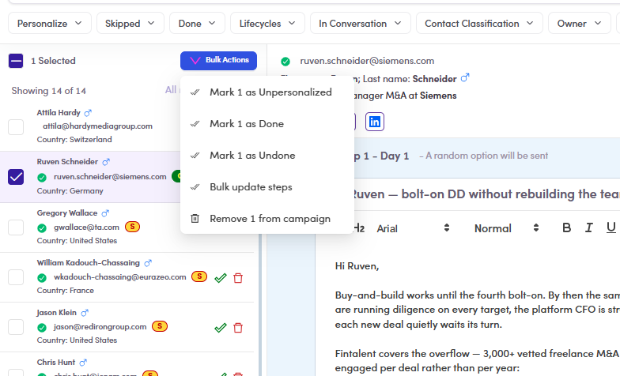Click gender icon next to Gregory Wallace

click(x=105, y=213)
